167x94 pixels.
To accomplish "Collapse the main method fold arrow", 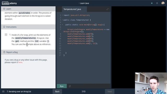I will [62, 25].
